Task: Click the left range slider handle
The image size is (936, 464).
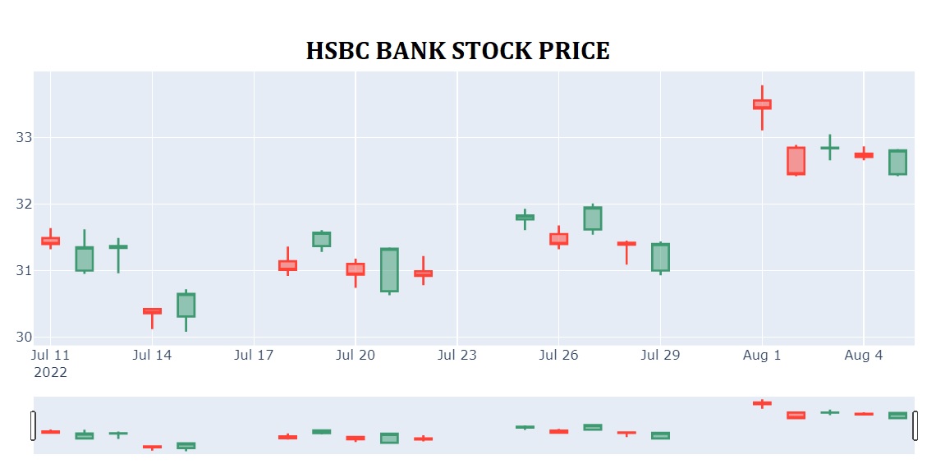Action: (x=33, y=425)
